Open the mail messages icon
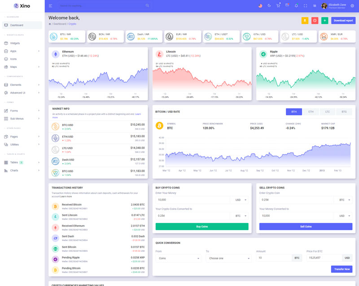Viewport: 359px width, 286px height. pos(287,6)
